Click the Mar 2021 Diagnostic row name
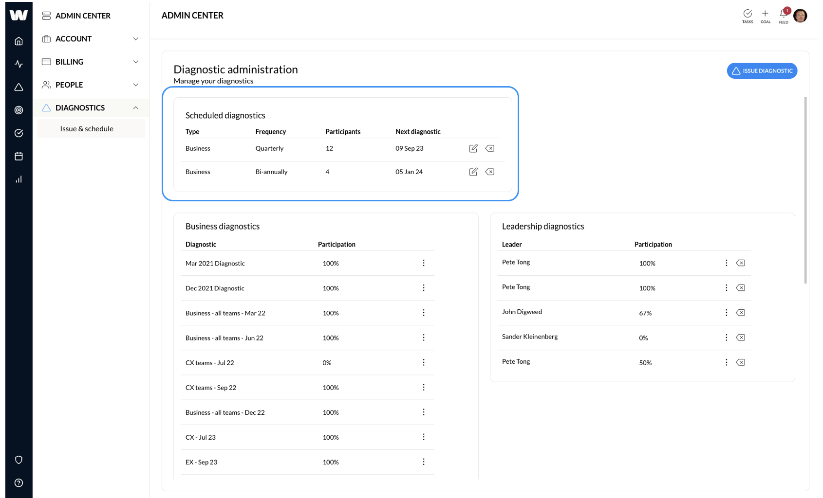 (215, 264)
